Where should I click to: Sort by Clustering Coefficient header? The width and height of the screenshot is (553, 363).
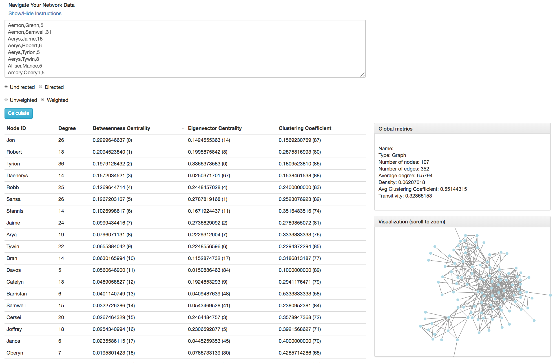point(305,128)
